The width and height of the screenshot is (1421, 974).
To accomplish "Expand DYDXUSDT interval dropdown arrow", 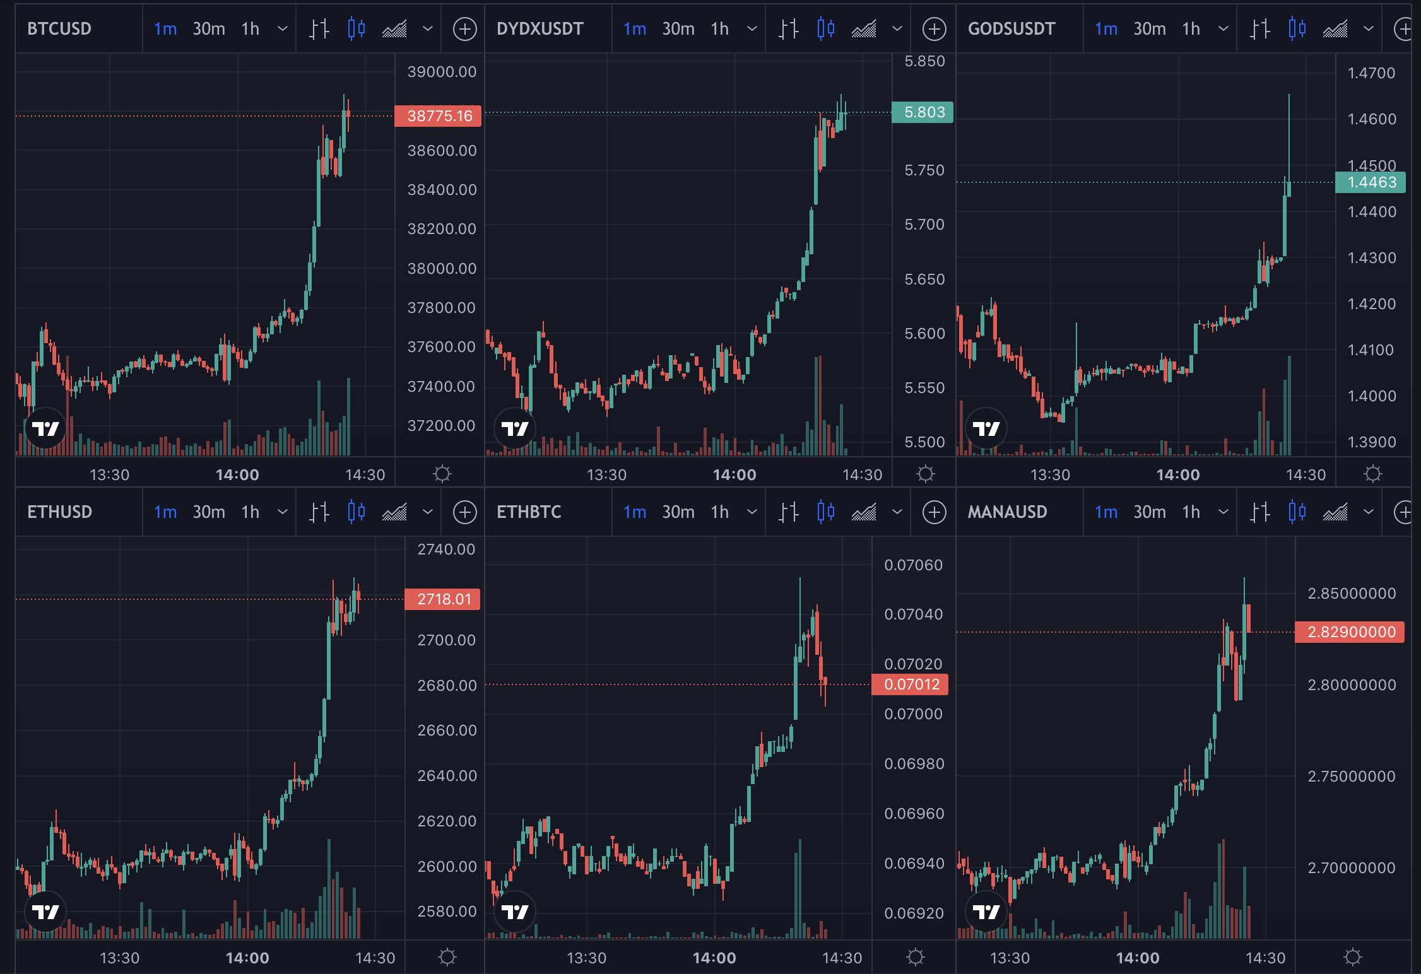I will tap(752, 29).
